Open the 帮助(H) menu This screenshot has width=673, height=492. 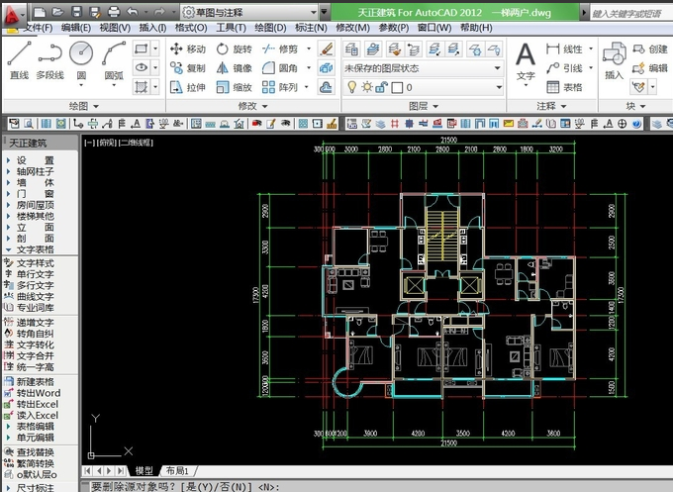point(476,28)
